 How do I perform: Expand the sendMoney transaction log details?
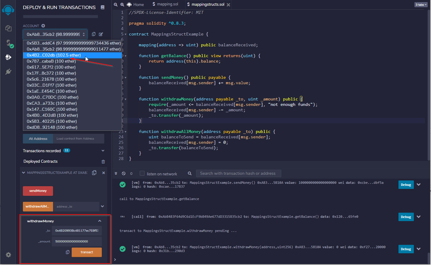click(x=419, y=185)
